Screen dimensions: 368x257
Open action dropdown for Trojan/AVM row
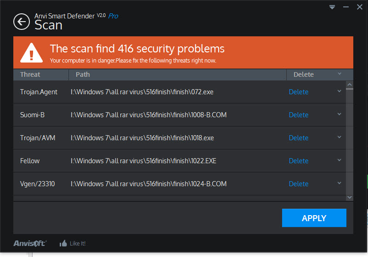coord(340,137)
